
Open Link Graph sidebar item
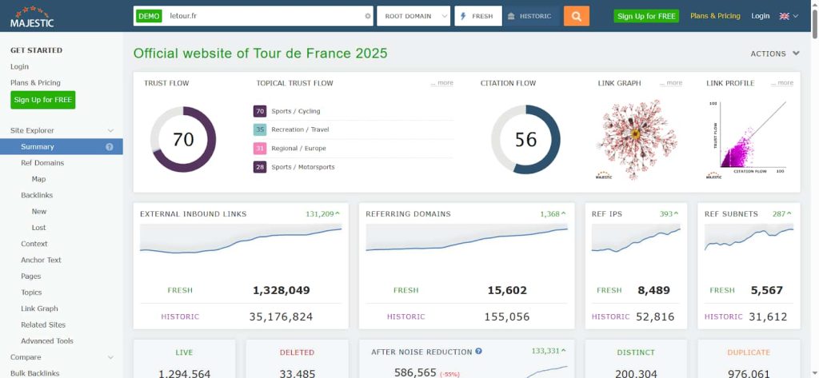pos(39,308)
